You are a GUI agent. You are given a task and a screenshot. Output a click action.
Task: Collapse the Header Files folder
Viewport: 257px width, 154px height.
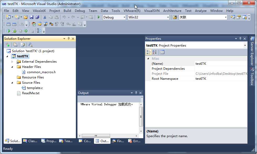point(12,67)
